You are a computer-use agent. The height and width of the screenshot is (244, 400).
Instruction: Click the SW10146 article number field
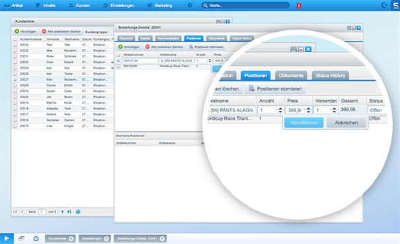point(140,61)
